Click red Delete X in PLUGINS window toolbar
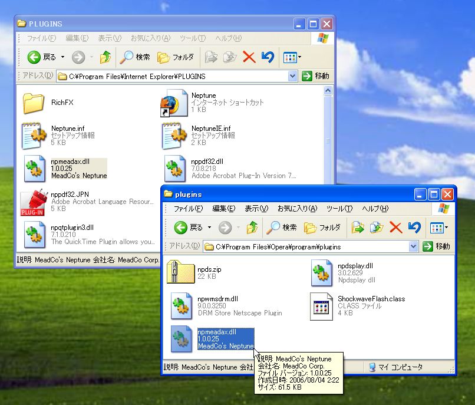Screen dimensions: 475x405 tap(249, 57)
